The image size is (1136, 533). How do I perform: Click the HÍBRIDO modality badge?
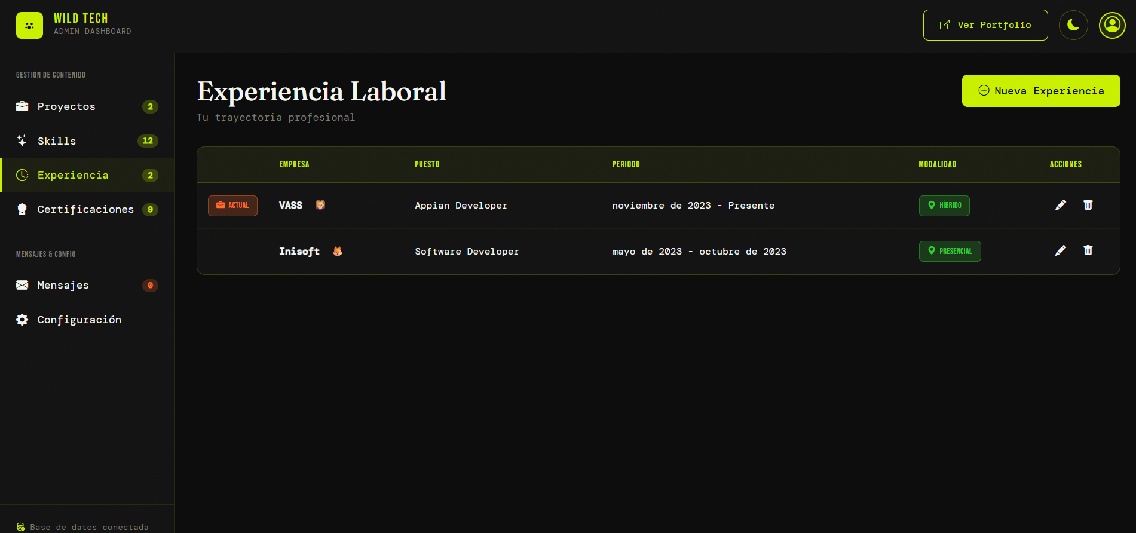coord(944,206)
